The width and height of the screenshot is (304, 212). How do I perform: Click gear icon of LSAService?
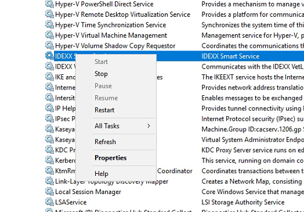tap(49, 202)
